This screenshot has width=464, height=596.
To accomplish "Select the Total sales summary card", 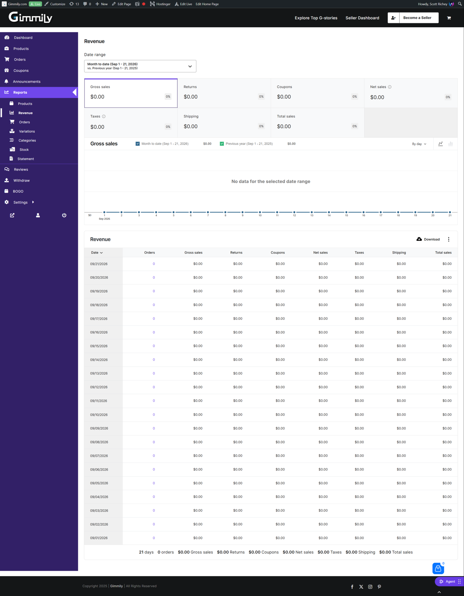I will 318,123.
